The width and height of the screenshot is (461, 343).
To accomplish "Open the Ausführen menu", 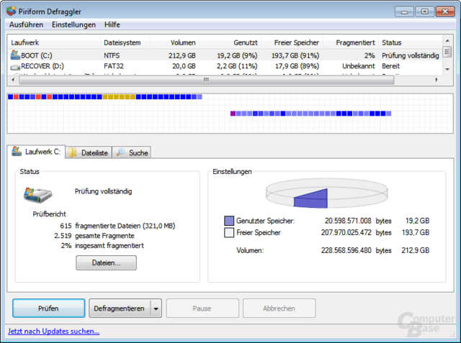I will [x=26, y=24].
